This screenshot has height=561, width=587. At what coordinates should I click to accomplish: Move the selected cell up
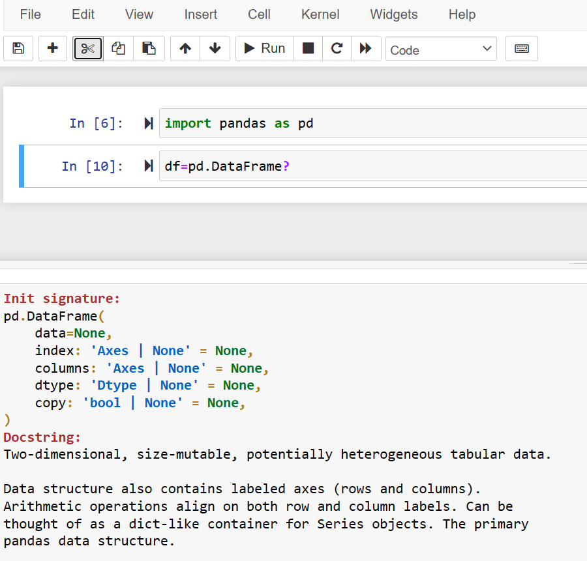[x=185, y=48]
